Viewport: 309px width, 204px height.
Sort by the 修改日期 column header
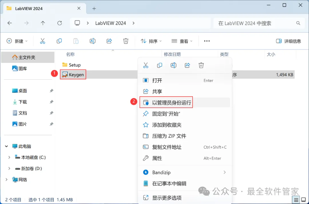[x=172, y=54]
